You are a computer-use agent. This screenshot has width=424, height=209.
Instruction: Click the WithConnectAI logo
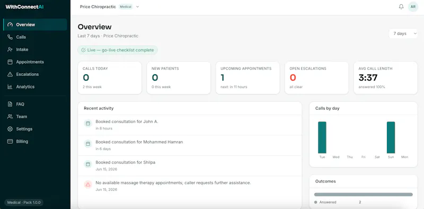pos(24,7)
